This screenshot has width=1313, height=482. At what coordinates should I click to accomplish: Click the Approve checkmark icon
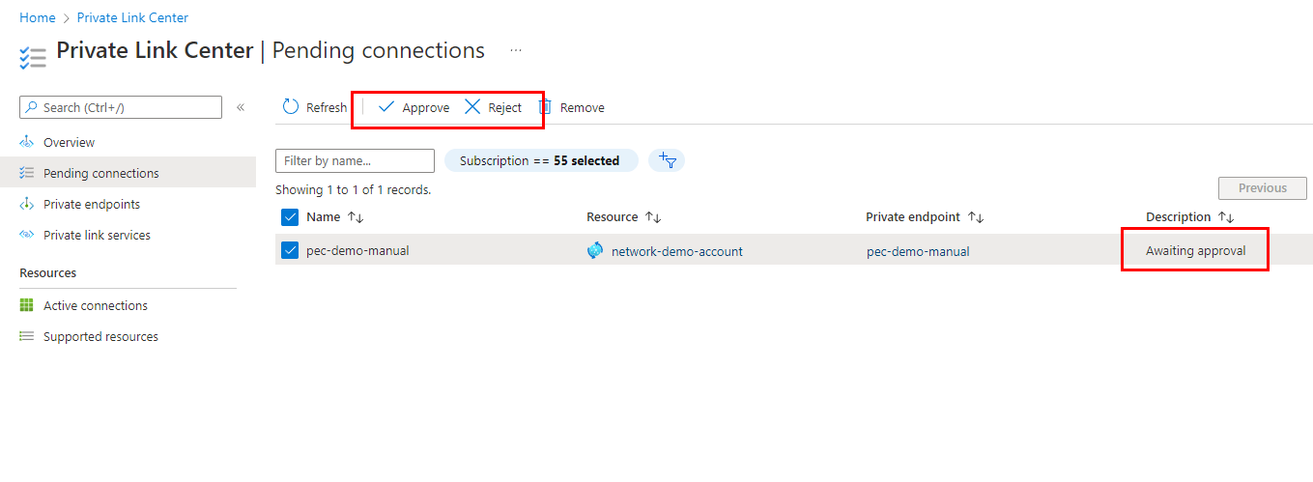(386, 107)
